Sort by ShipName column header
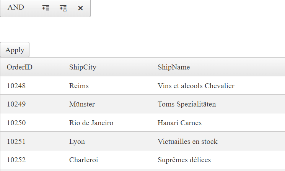 (x=174, y=67)
